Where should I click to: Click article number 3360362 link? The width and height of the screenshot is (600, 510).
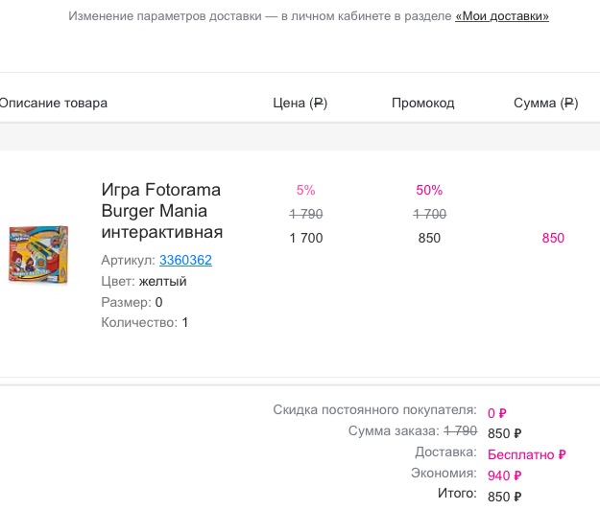pyautogui.click(x=185, y=260)
